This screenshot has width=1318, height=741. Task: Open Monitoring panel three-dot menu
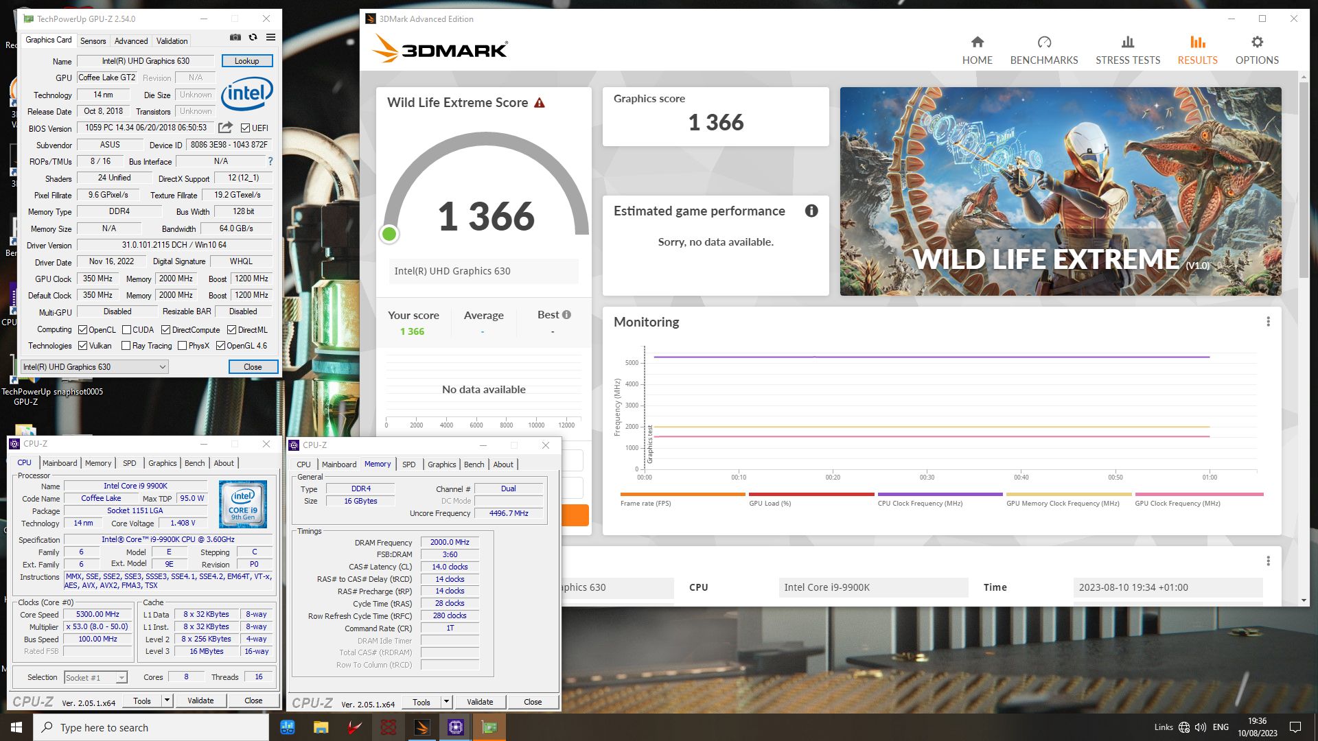[x=1268, y=322]
